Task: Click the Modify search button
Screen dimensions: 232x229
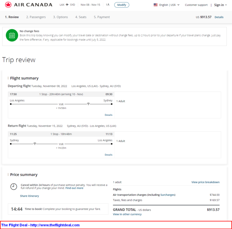Action: pyautogui.click(x=122, y=5)
